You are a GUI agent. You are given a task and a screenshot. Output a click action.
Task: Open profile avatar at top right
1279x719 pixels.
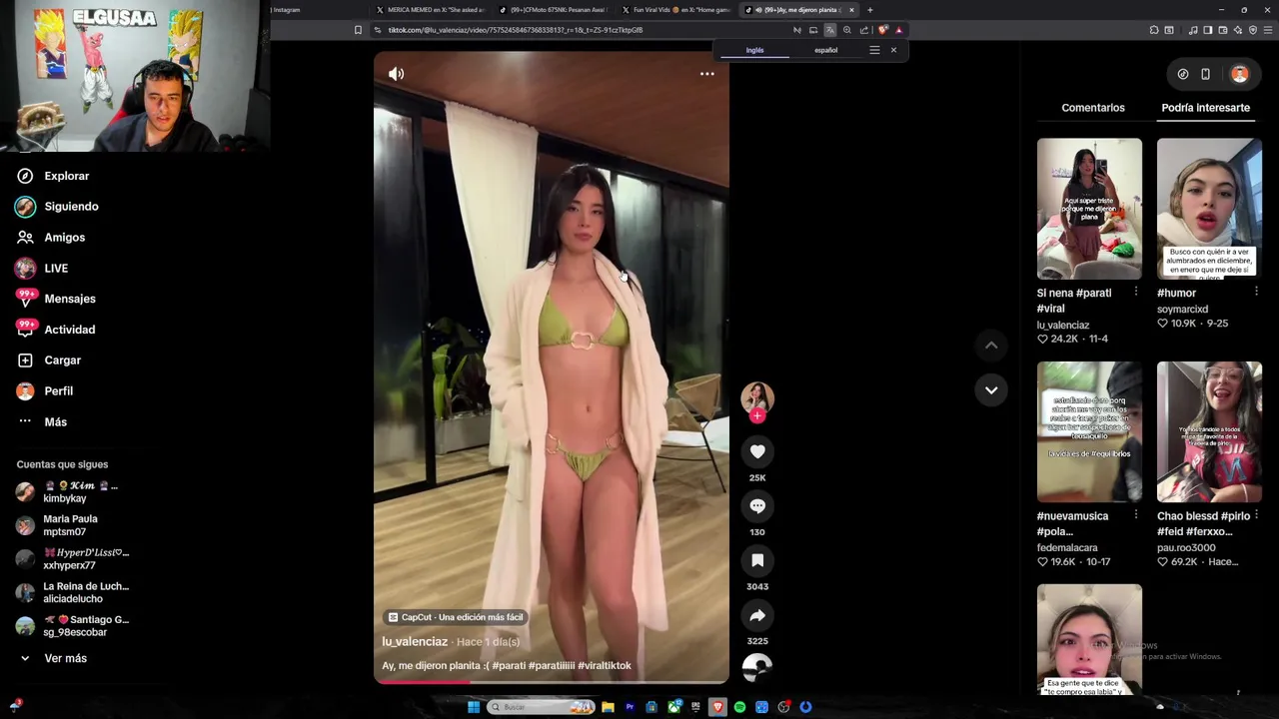coord(1240,74)
